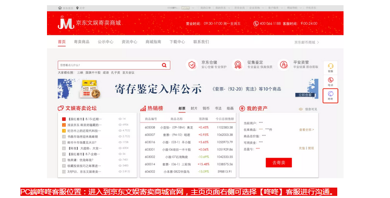Open forum post 杨昊谦：优哉邮哉?
390x198 pixels.
(80, 160)
